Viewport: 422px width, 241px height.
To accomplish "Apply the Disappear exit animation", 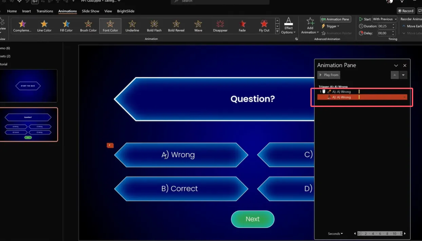I will point(220,26).
